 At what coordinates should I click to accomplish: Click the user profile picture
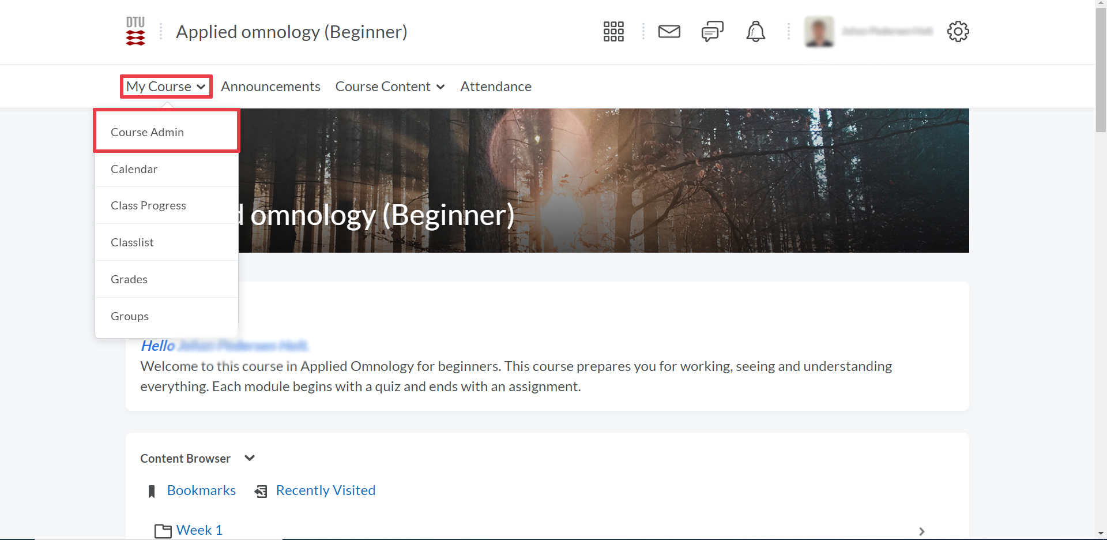click(819, 32)
